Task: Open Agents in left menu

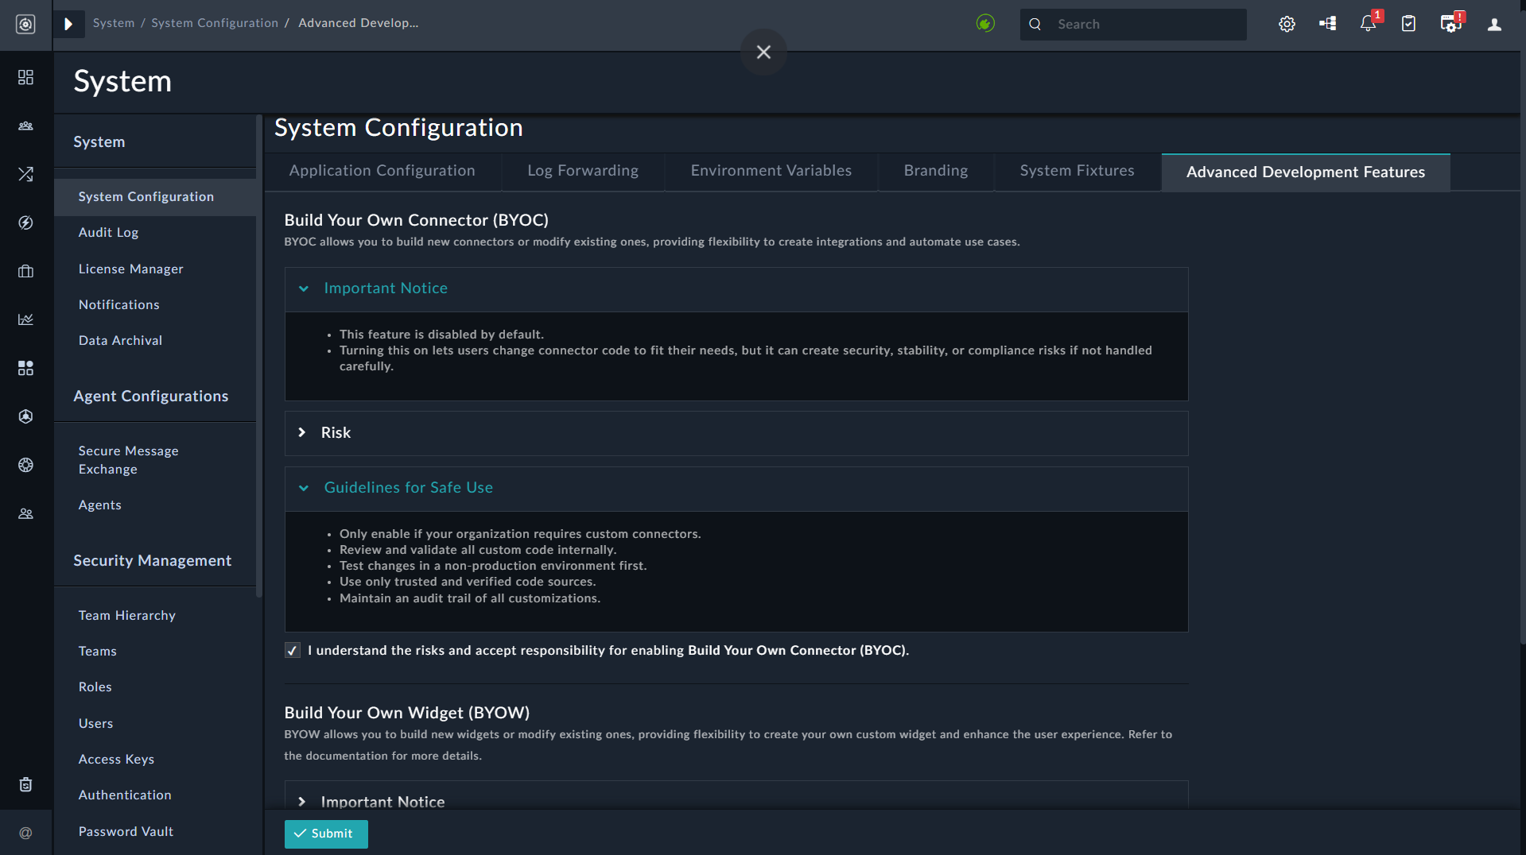Action: coord(99,505)
